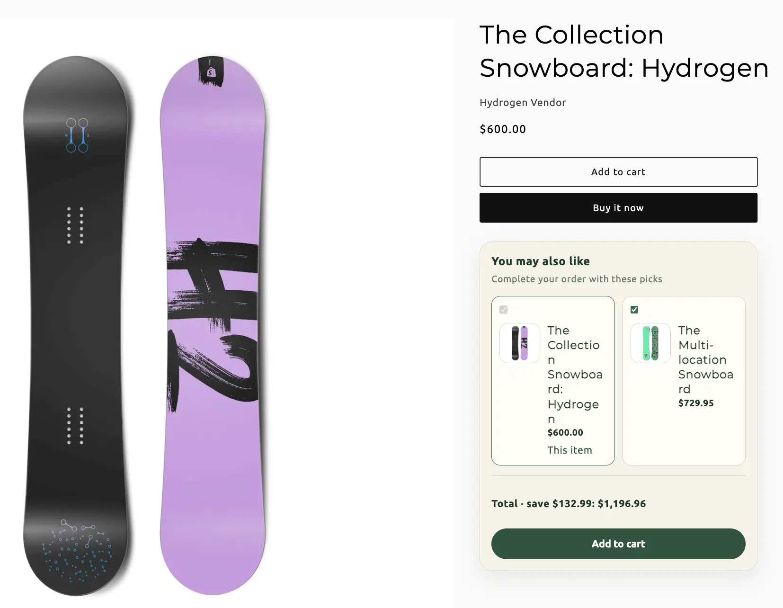The height and width of the screenshot is (608, 783).
Task: Click the H2 brush graphic on the purple board
Action: point(213,323)
